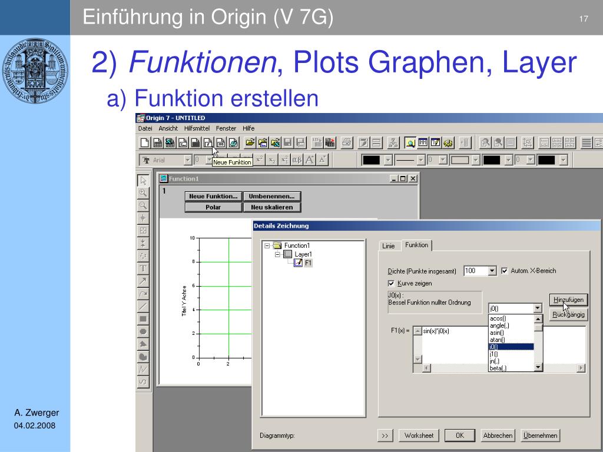Image resolution: width=603 pixels, height=452 pixels.
Task: Select the Line drawing tool
Action: [x=143, y=306]
